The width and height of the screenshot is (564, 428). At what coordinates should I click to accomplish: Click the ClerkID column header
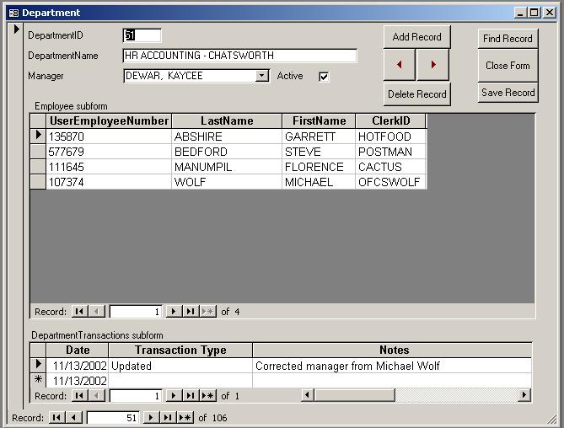tap(390, 121)
